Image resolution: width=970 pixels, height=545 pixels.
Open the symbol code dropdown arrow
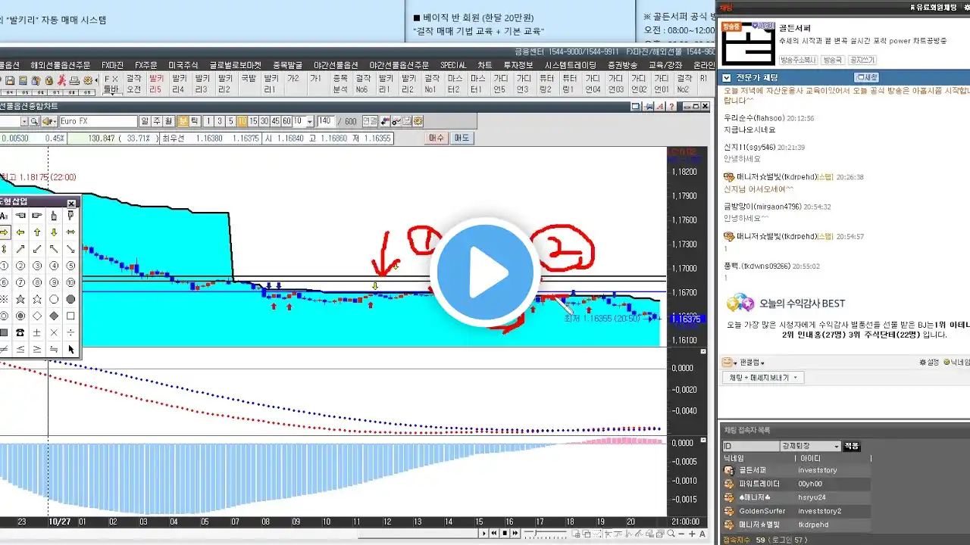click(24, 121)
